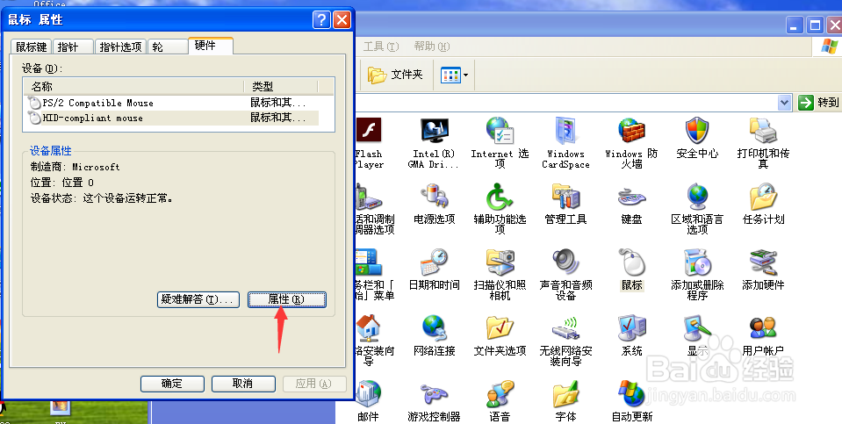Click 确定 in mouse properties dialog
Viewport: 842px width, 424px height.
172,384
